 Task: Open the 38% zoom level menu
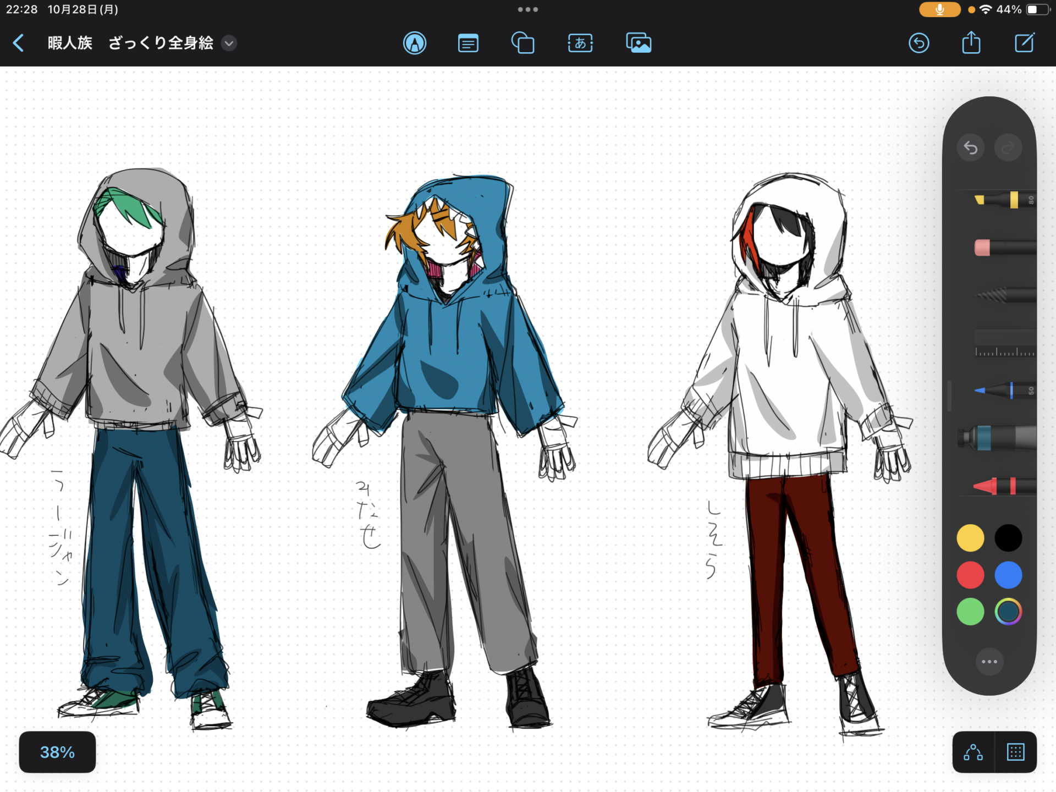pos(57,752)
